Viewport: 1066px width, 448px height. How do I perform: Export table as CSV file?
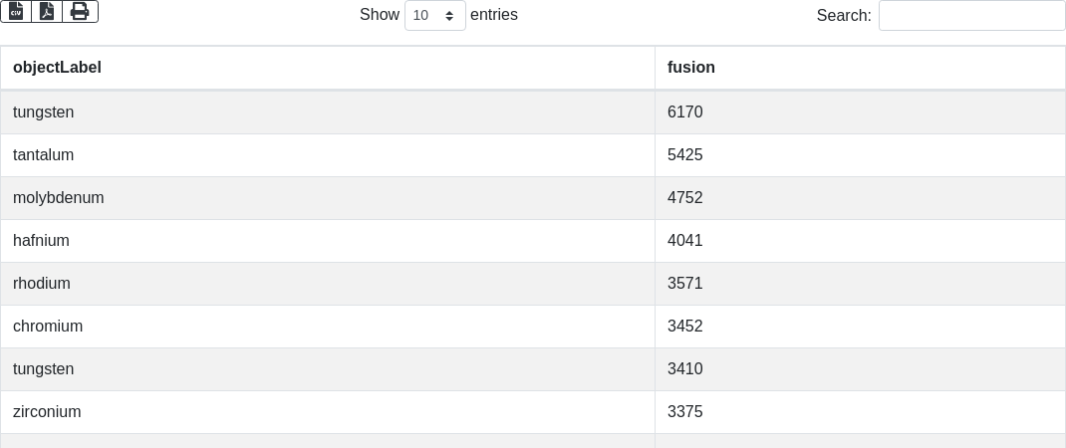[x=16, y=11]
